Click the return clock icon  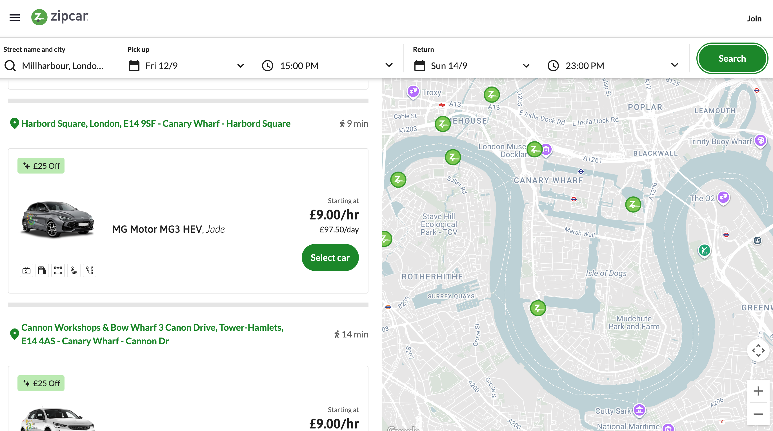tap(553, 66)
